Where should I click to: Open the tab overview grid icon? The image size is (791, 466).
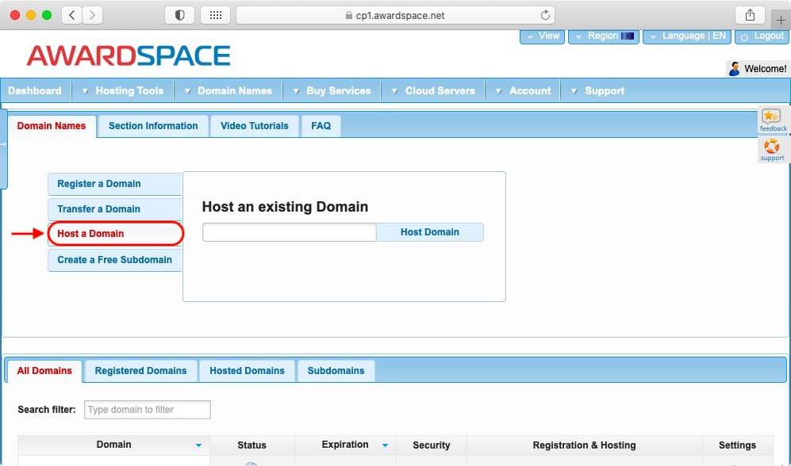(x=215, y=14)
